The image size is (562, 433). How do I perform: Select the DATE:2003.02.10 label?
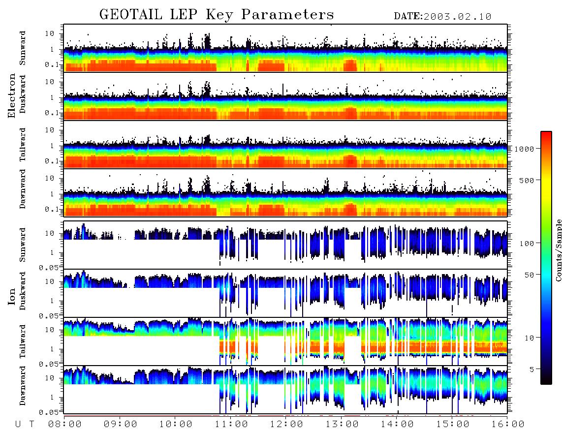pos(442,17)
